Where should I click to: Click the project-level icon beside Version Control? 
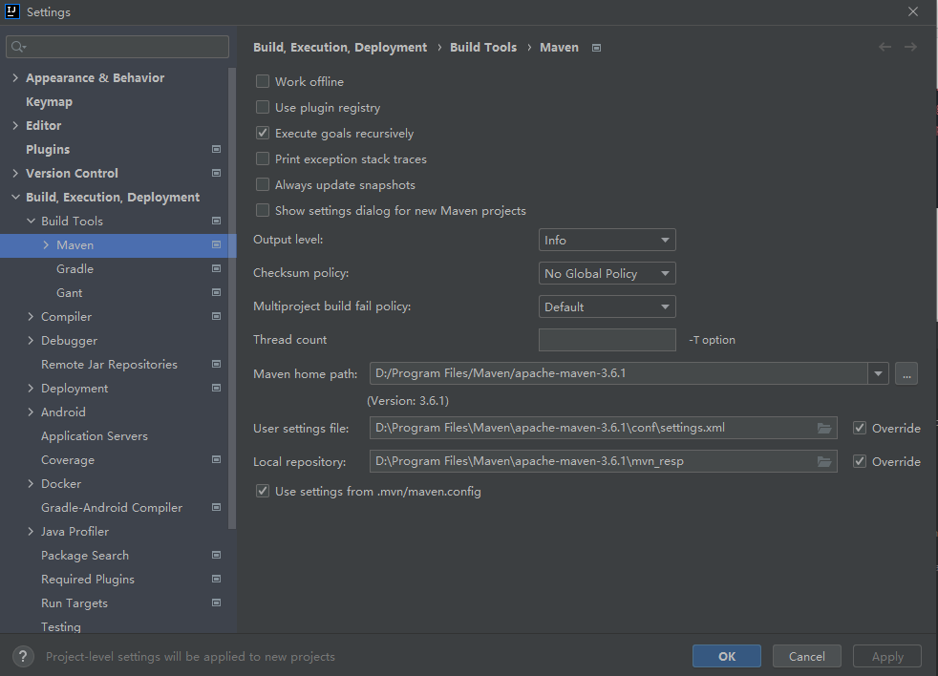tap(217, 173)
